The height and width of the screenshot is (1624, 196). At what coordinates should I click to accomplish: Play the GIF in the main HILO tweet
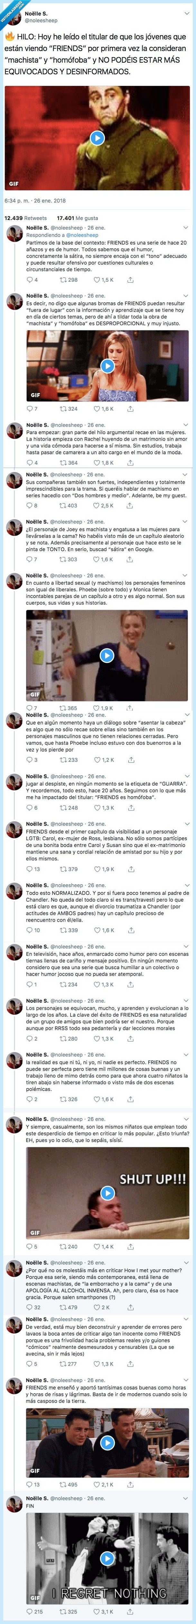[x=97, y=137]
